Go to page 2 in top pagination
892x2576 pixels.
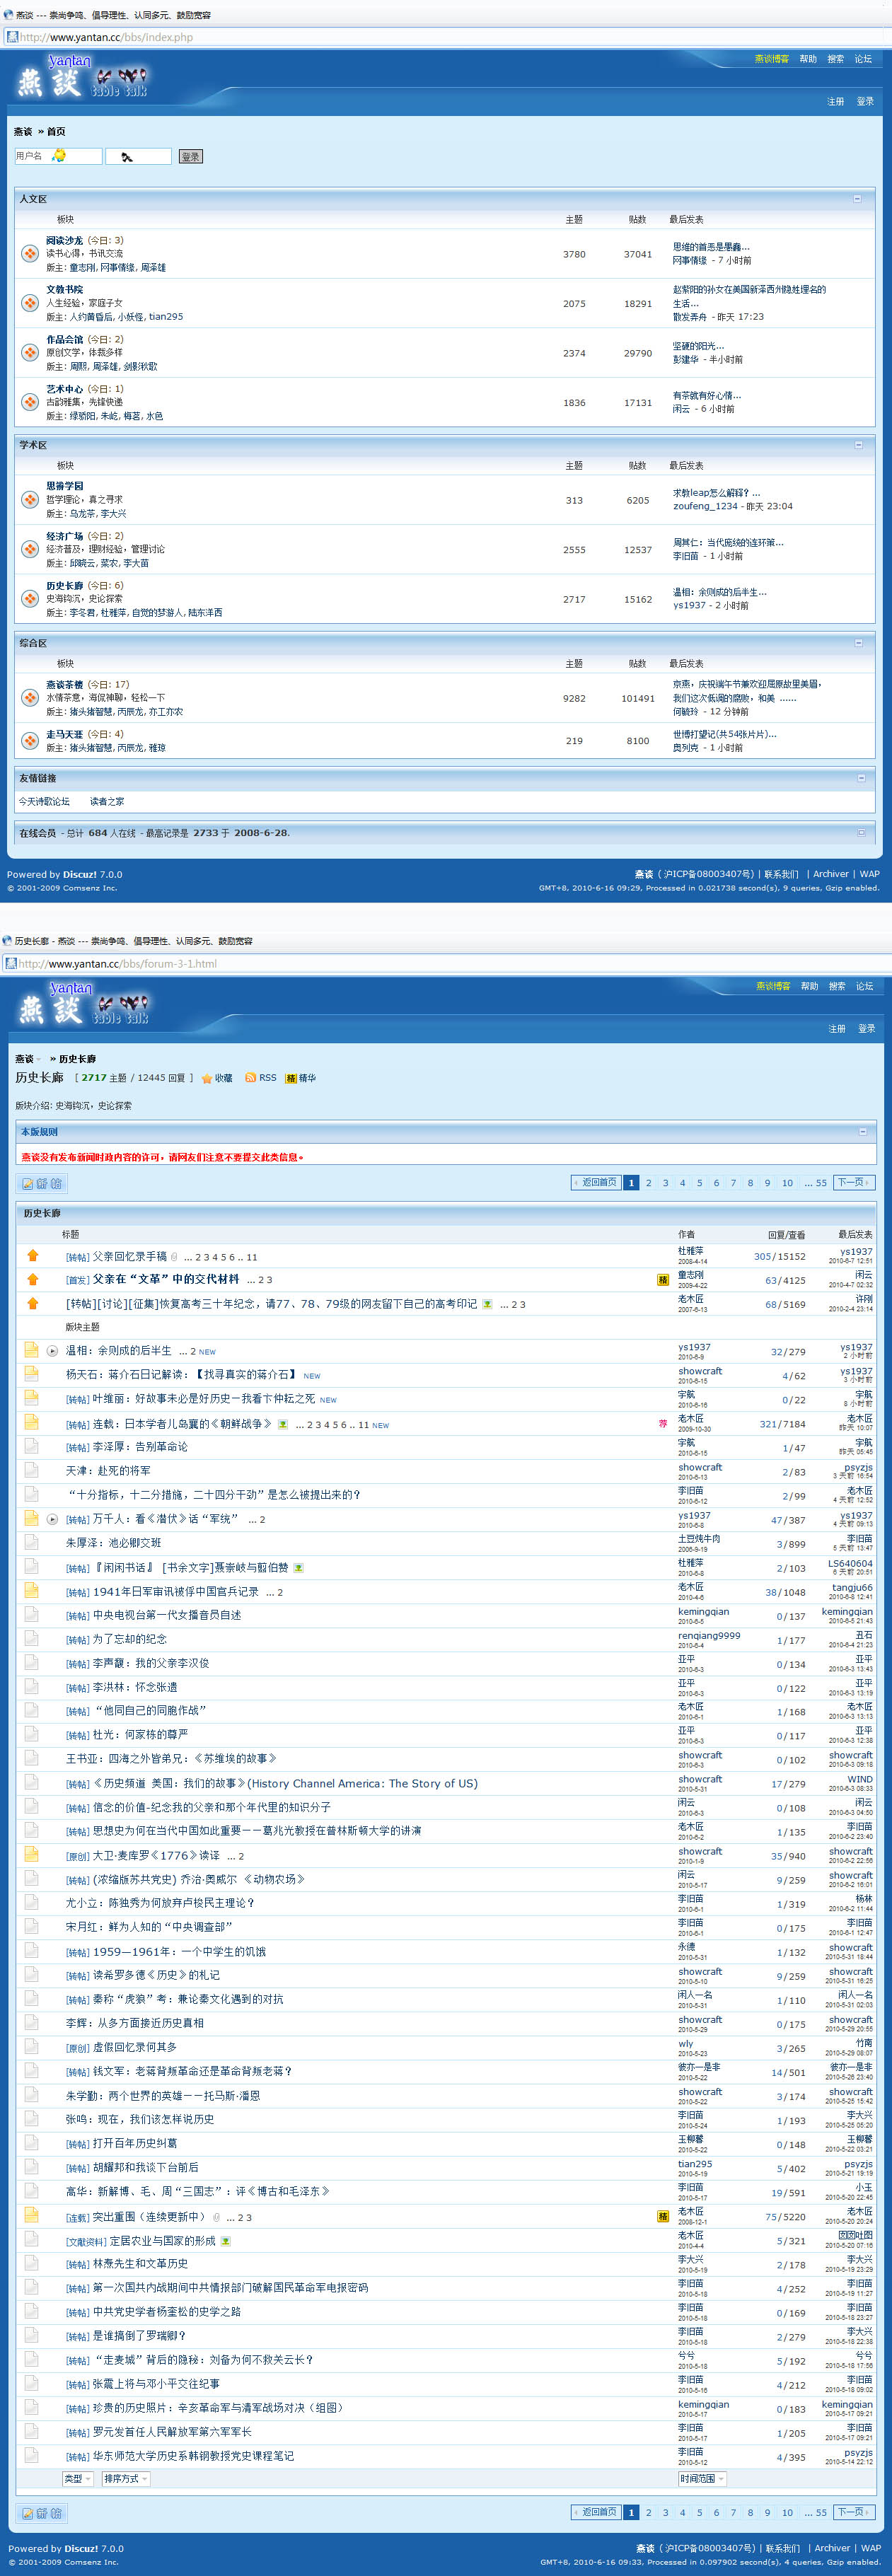[x=648, y=1183]
